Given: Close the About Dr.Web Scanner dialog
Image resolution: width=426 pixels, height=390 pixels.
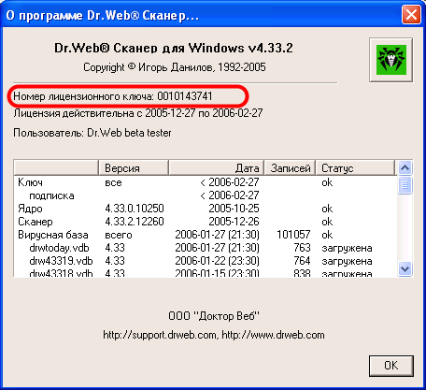Looking at the screenshot, I should click(x=411, y=15).
